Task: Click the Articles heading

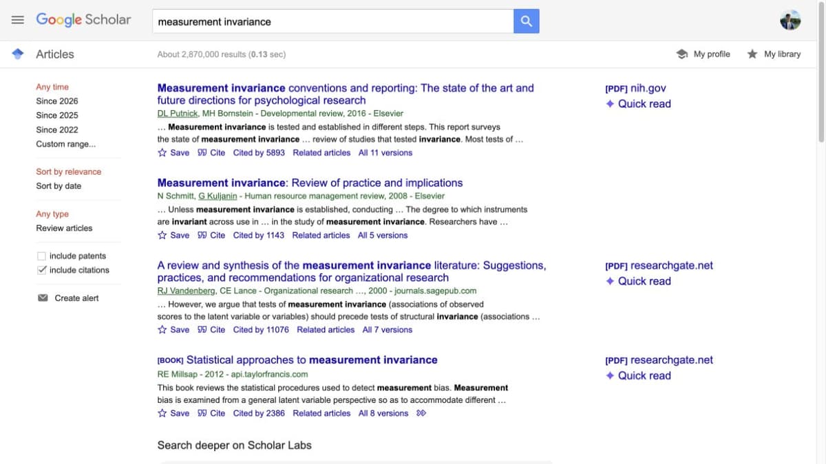Action: coord(54,54)
